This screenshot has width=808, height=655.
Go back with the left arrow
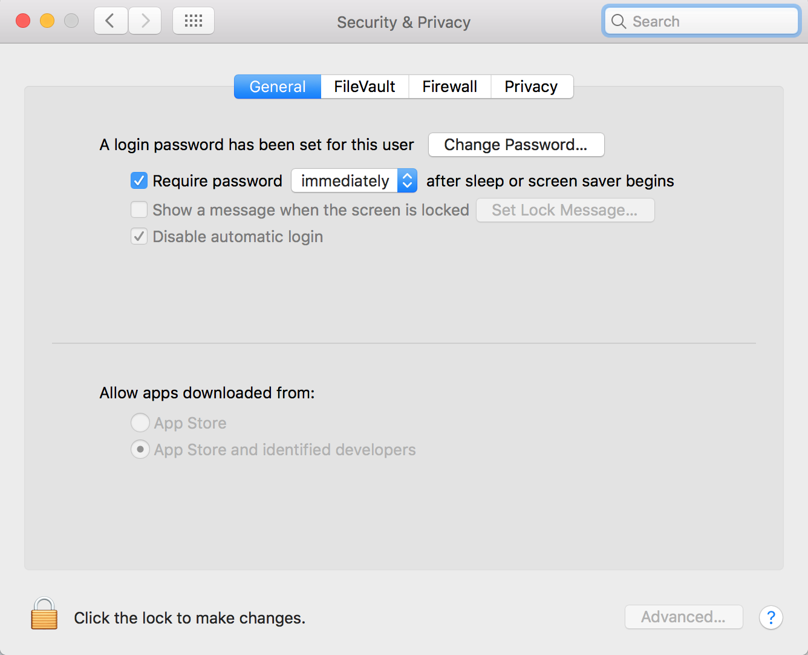[111, 21]
